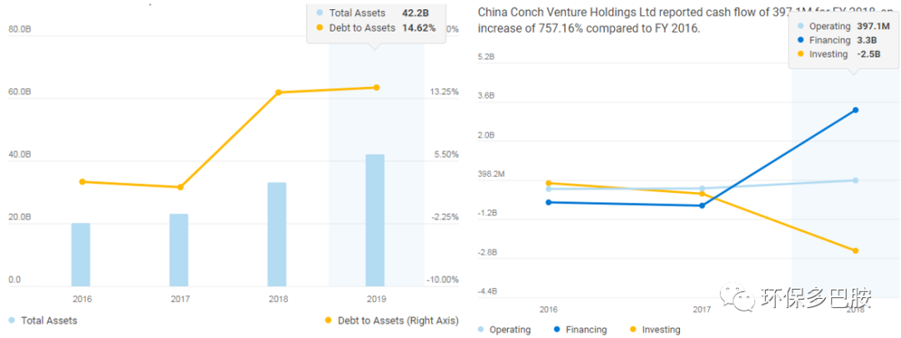Click the 2018 Financing peak data point
This screenshot has height=338, width=901.
(x=856, y=110)
